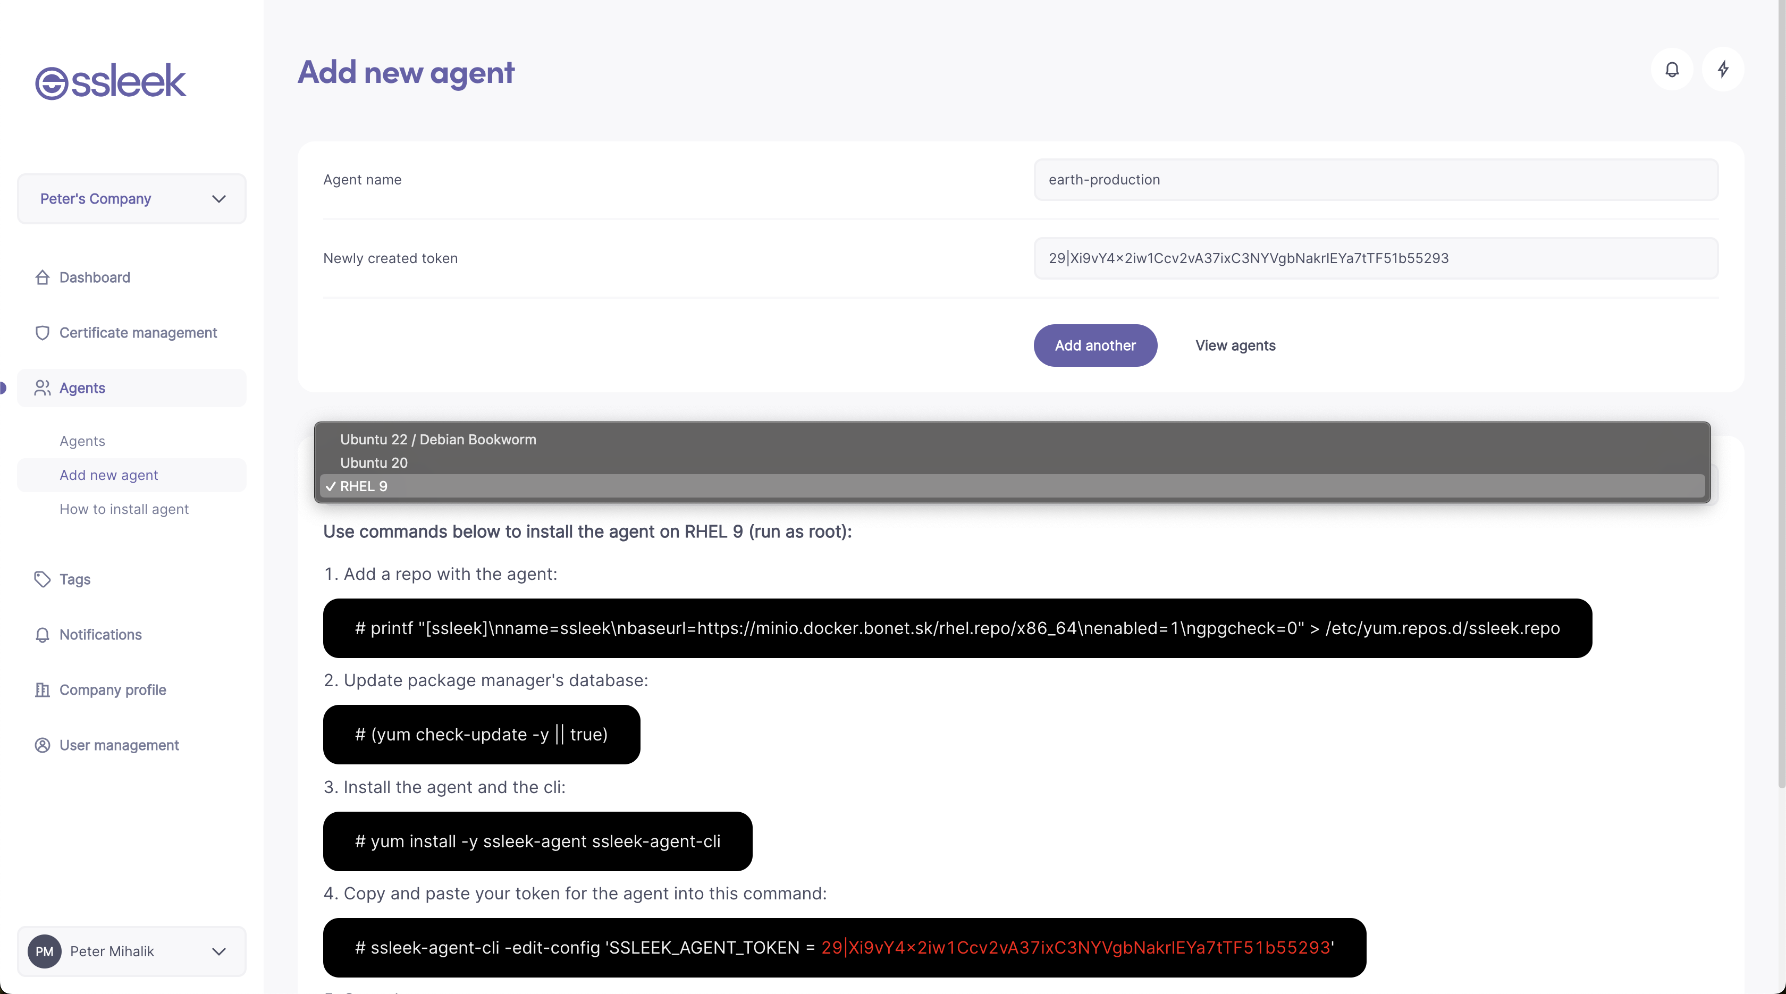This screenshot has height=994, width=1786.
Task: Click the Newly created token field
Action: pyautogui.click(x=1376, y=258)
